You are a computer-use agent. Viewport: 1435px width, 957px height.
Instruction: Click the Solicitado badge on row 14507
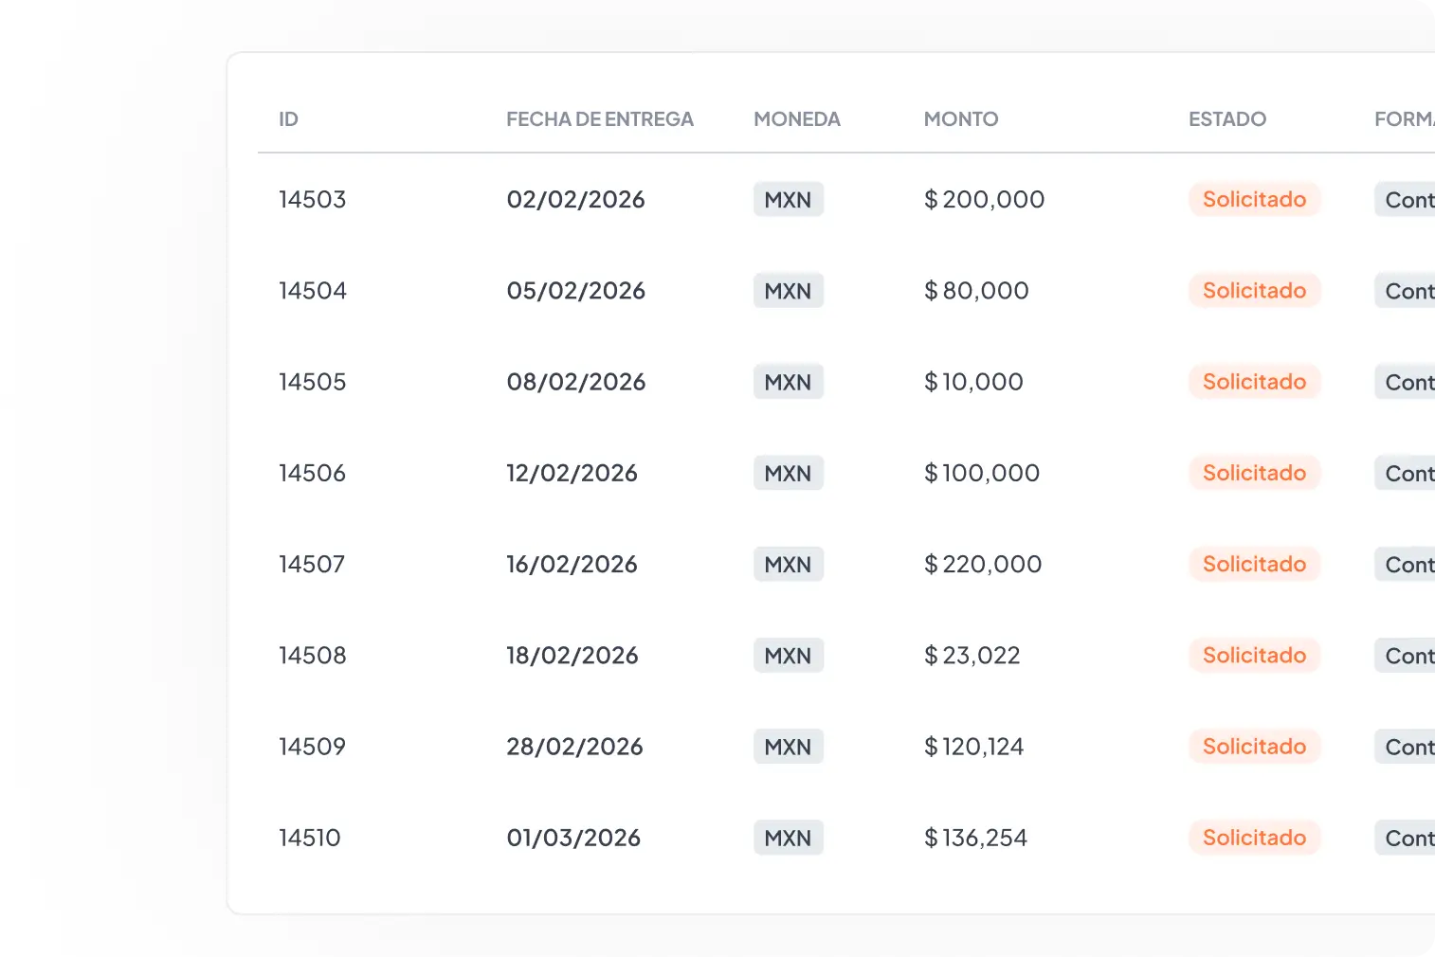tap(1254, 564)
